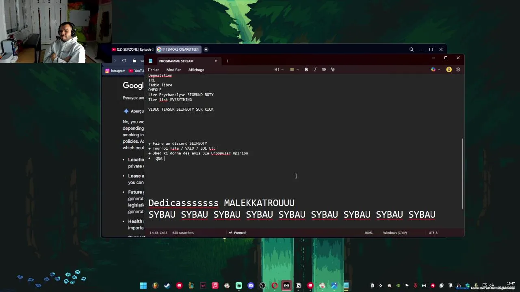Click the 'VIDEO TEASER SEIFBOTY SUR KICK' line
The image size is (520, 292).
pyautogui.click(x=181, y=109)
